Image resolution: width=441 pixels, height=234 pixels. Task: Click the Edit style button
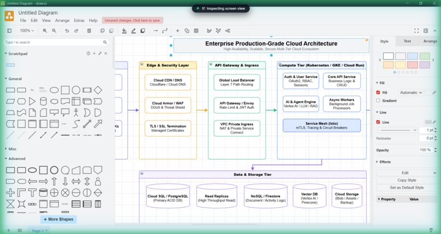[405, 173]
